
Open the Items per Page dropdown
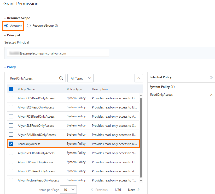(68, 190)
